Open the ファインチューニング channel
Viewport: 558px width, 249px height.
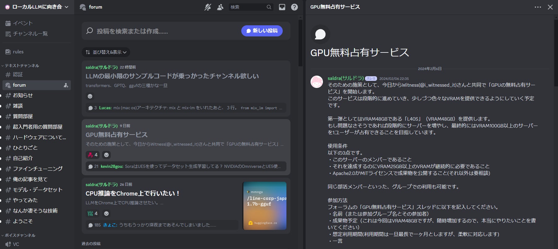point(36,169)
